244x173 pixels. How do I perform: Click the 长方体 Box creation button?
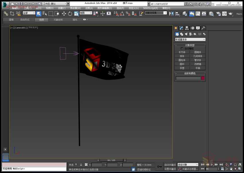click(x=182, y=52)
